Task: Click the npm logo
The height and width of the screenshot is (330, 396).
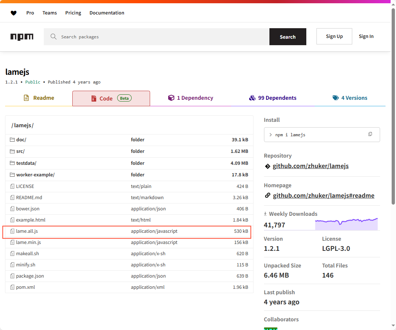Action: [x=22, y=37]
